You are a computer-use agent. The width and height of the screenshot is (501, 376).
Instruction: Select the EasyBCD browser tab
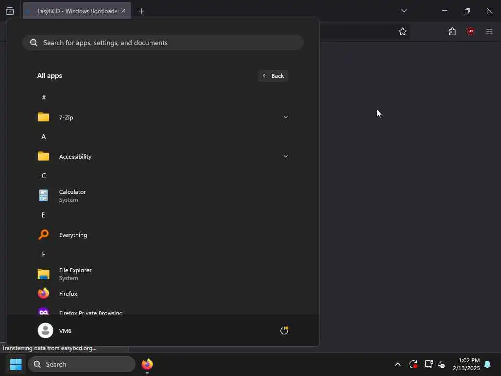(x=77, y=11)
